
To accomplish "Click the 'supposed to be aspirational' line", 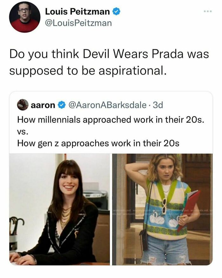I will (x=88, y=71).
